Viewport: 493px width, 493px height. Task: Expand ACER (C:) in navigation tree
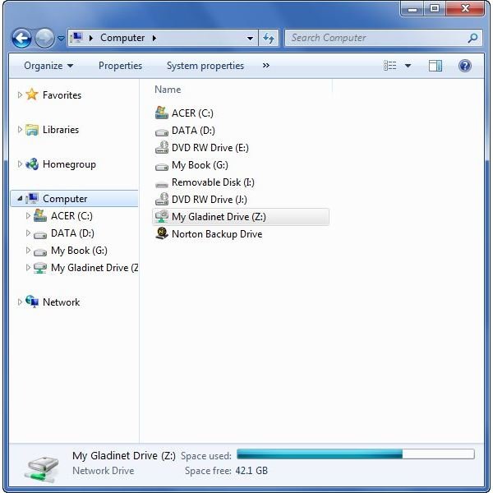pos(28,215)
